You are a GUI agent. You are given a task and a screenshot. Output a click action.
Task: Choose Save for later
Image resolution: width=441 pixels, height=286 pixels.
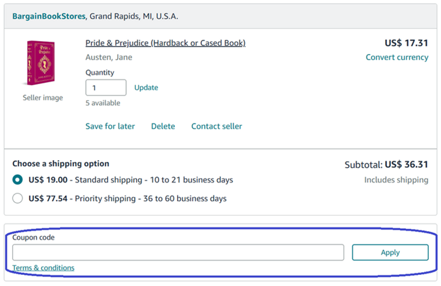click(110, 126)
